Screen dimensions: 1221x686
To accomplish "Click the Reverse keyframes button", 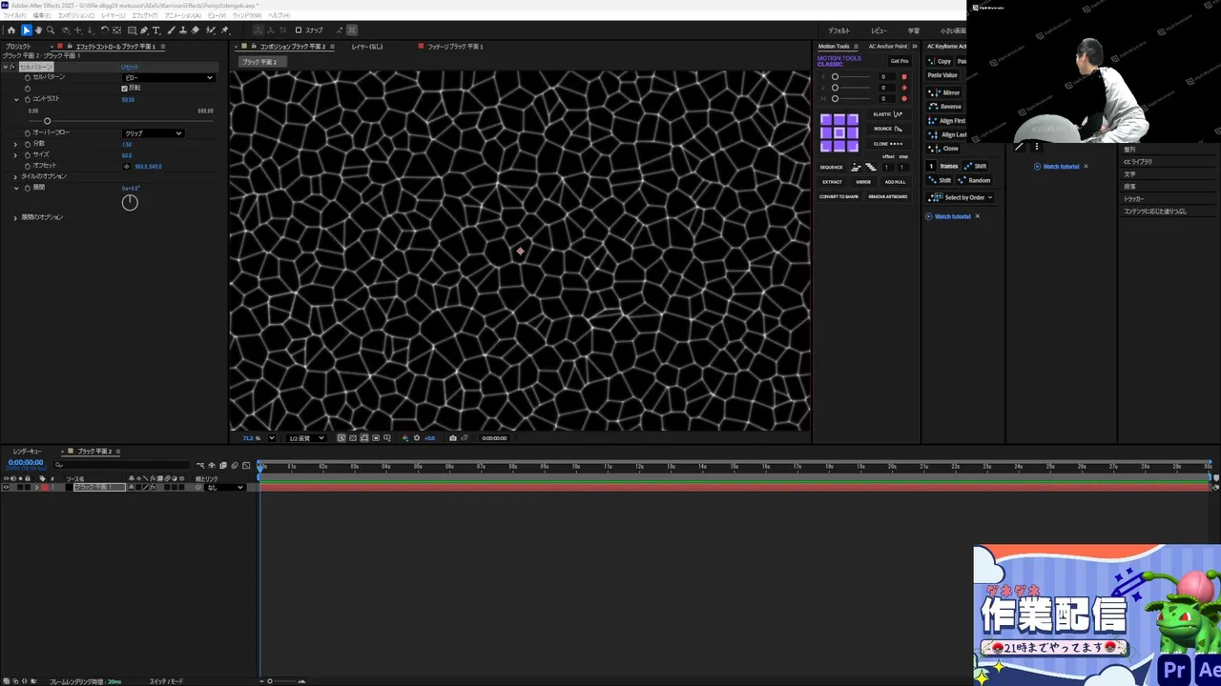I will pos(943,107).
